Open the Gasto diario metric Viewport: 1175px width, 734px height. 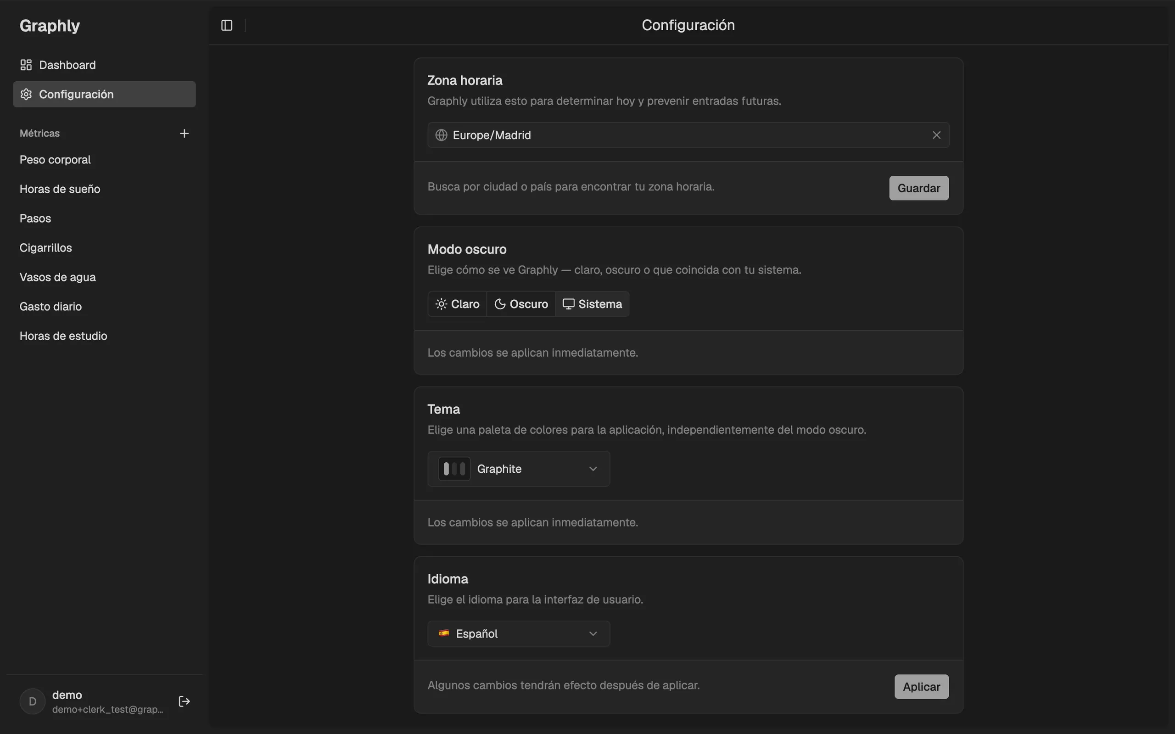pyautogui.click(x=104, y=306)
